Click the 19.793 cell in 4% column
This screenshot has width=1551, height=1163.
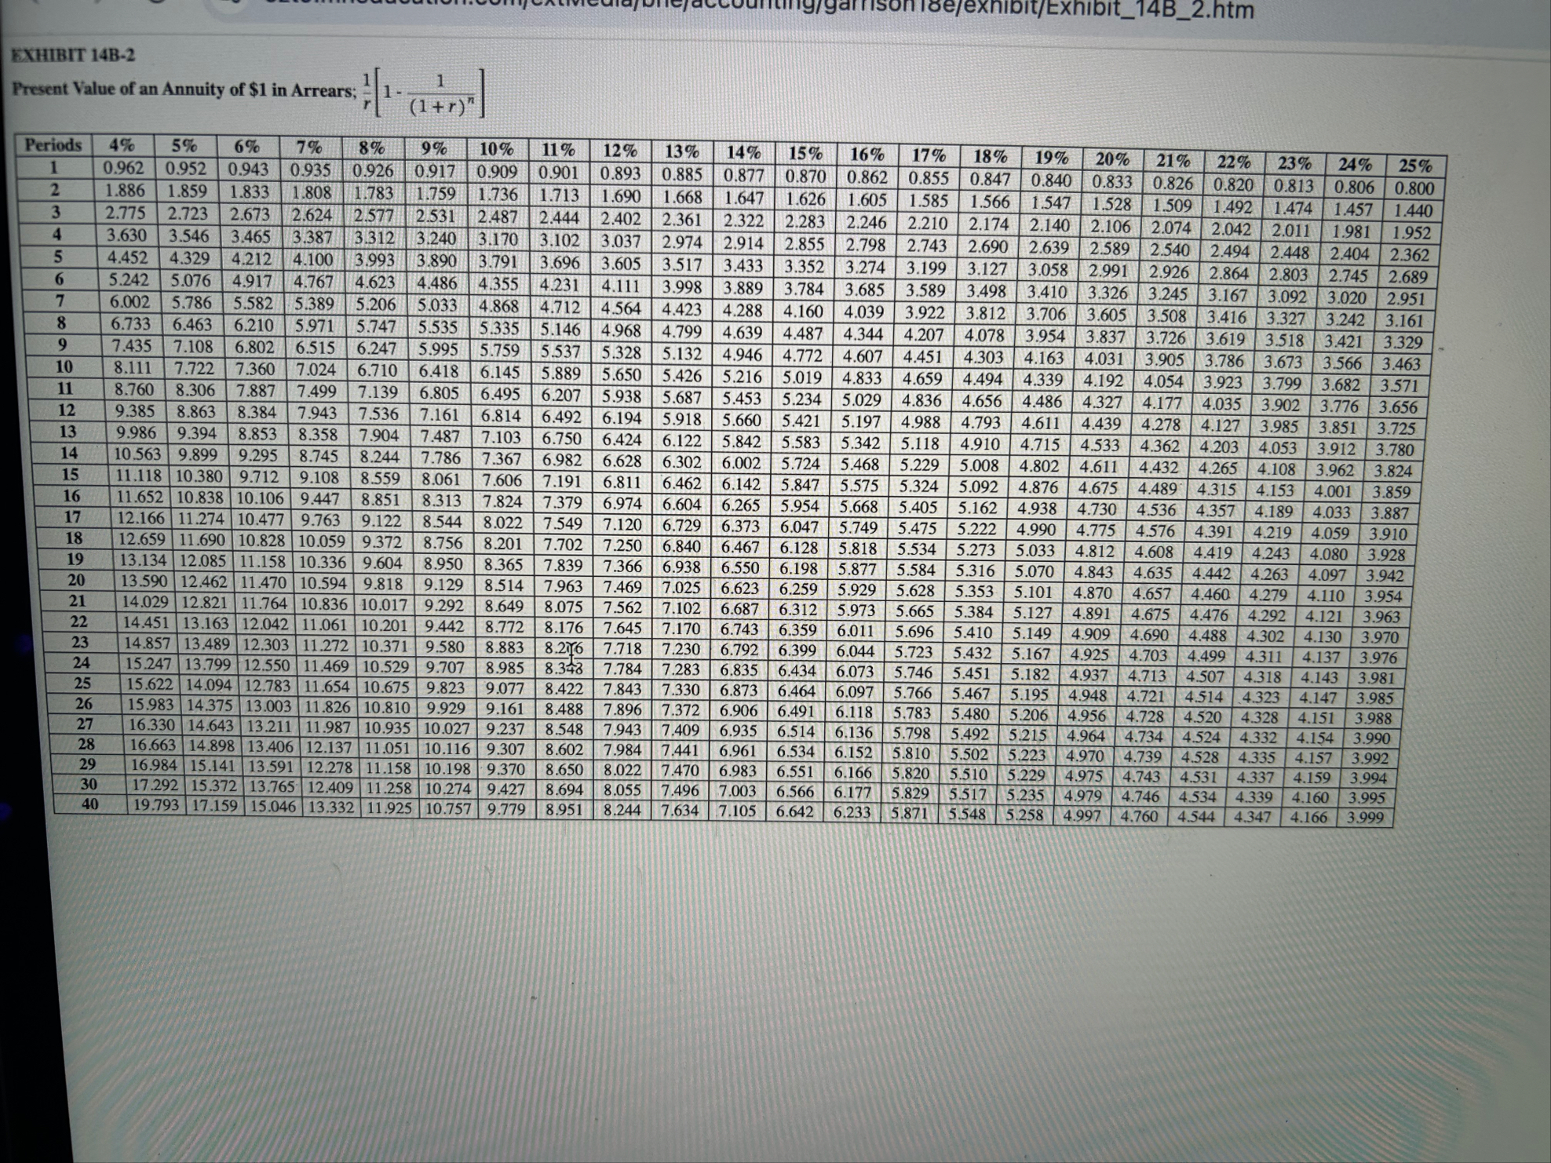click(155, 804)
